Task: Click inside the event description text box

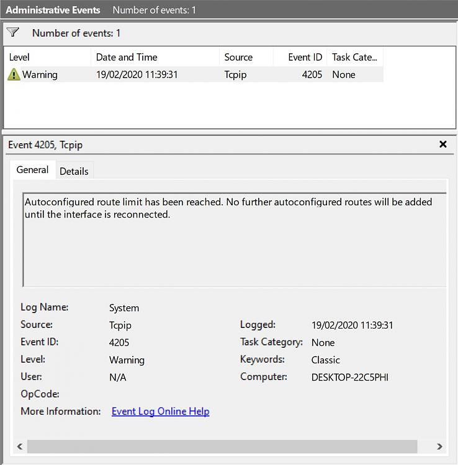Action: pos(235,239)
